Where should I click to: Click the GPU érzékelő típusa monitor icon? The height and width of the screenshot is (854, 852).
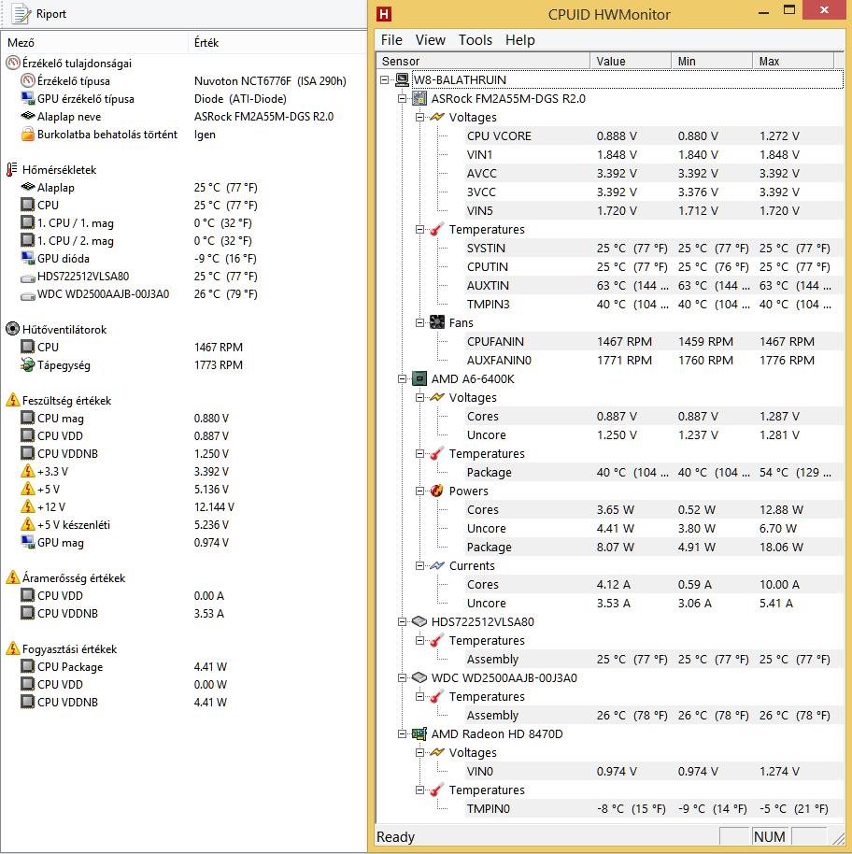pos(28,99)
